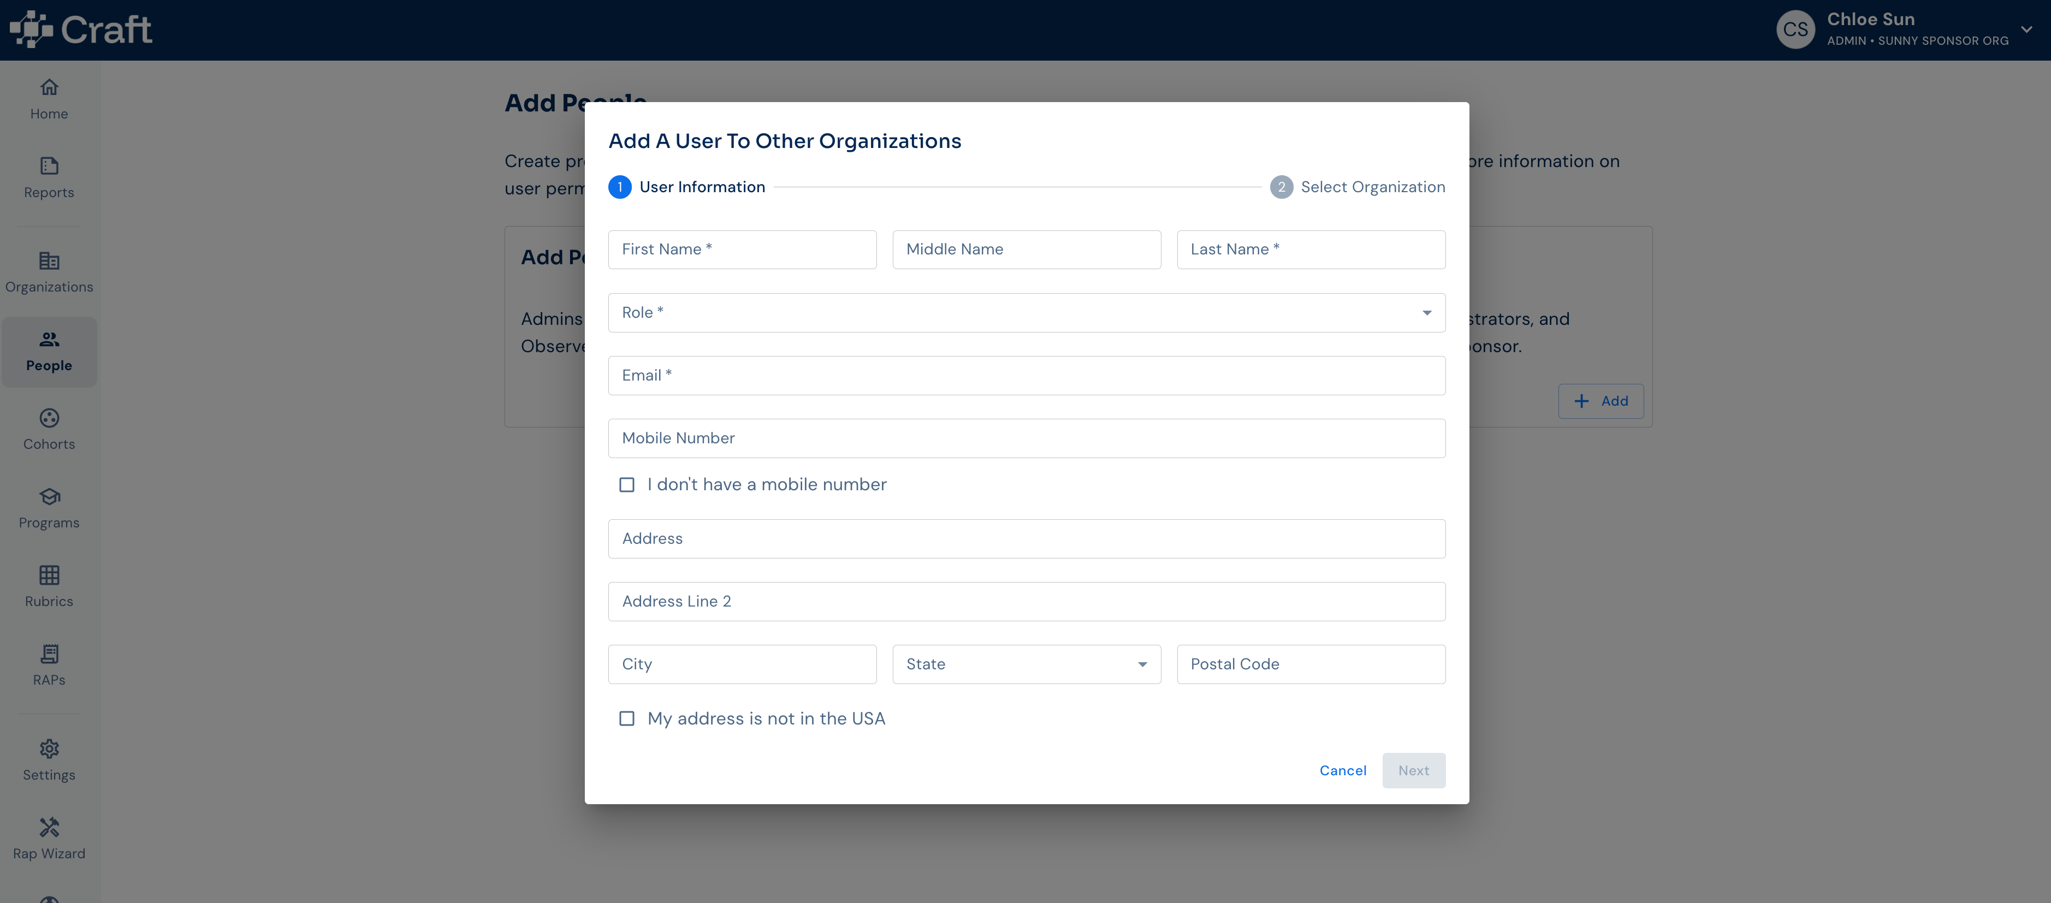Click the step 2 circle indicator
This screenshot has height=903, width=2051.
click(1281, 187)
